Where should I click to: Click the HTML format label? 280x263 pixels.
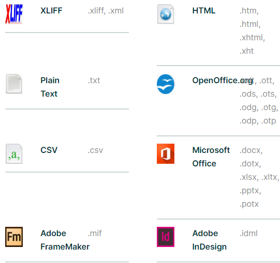pyautogui.click(x=204, y=11)
